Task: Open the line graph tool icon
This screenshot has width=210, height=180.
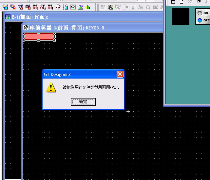Action: [80, 7]
